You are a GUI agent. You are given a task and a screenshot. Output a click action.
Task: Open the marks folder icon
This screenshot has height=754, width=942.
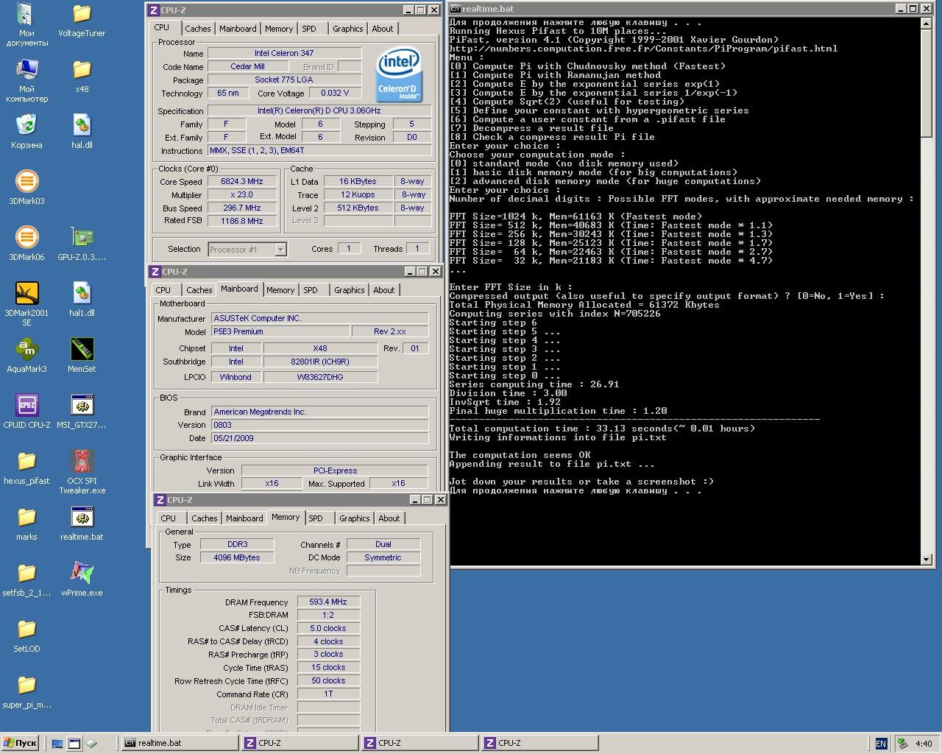click(26, 524)
